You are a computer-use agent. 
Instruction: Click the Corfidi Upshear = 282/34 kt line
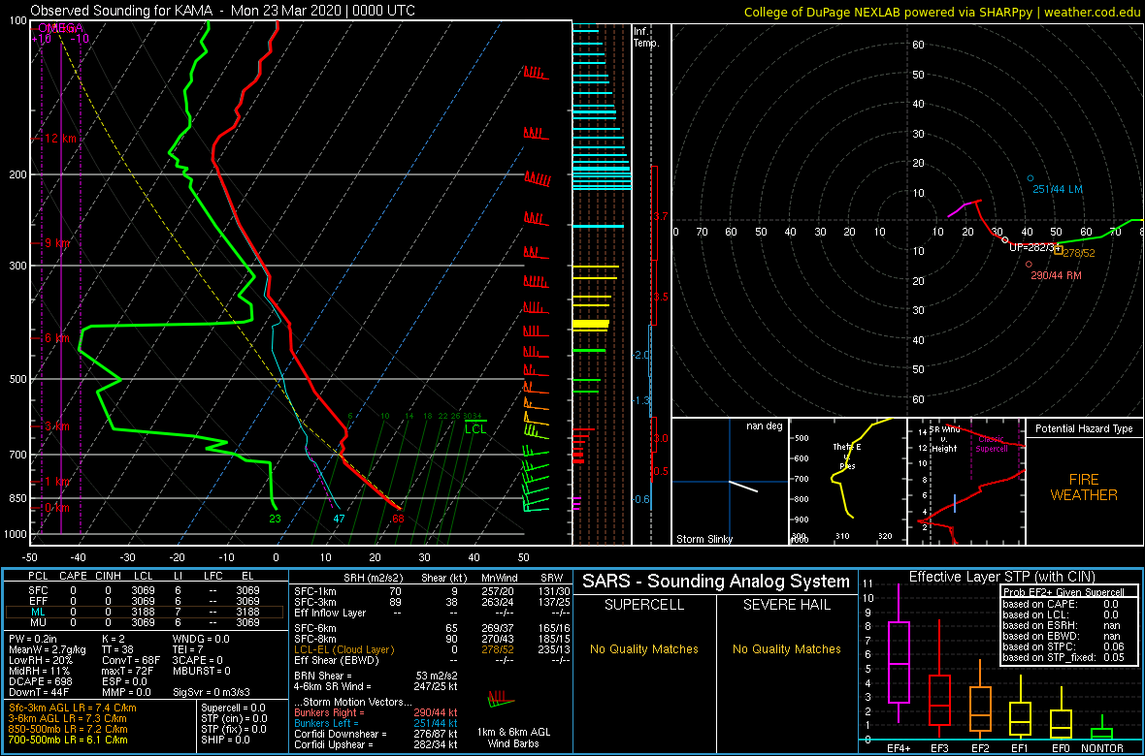pos(376,744)
